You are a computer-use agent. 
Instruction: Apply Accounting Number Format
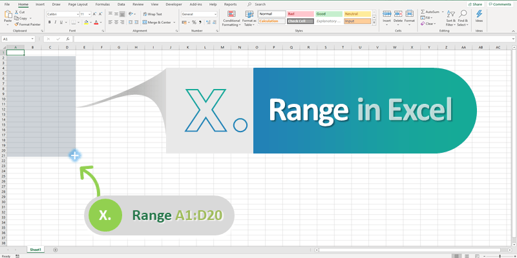pos(184,23)
